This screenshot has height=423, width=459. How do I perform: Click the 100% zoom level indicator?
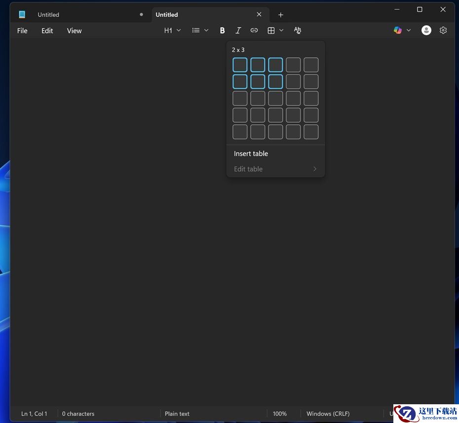[279, 414]
